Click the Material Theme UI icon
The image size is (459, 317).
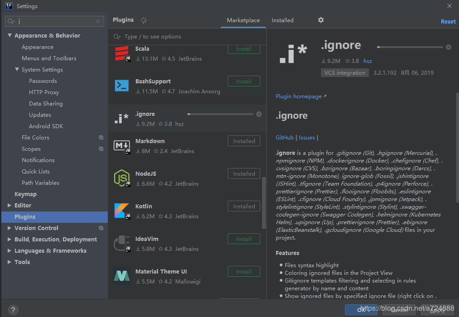(122, 276)
